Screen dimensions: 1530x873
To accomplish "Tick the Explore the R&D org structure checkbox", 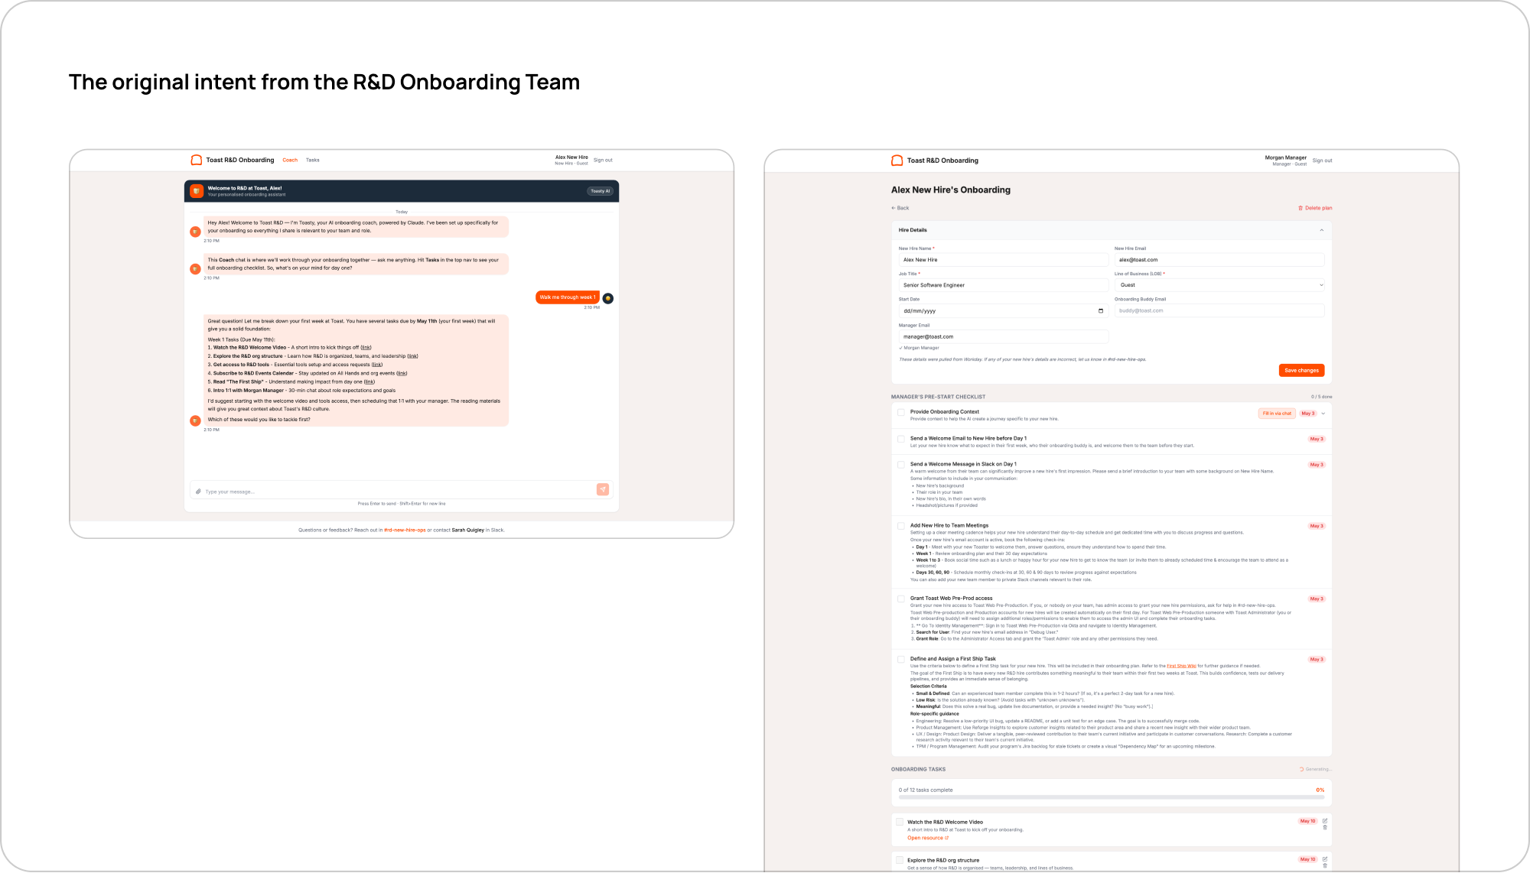I will [900, 860].
